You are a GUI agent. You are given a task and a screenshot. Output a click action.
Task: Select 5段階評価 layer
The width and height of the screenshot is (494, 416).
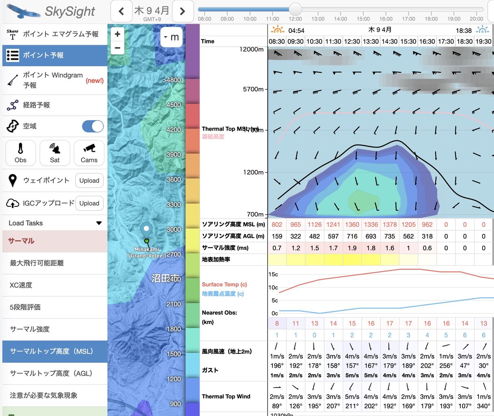(55, 307)
